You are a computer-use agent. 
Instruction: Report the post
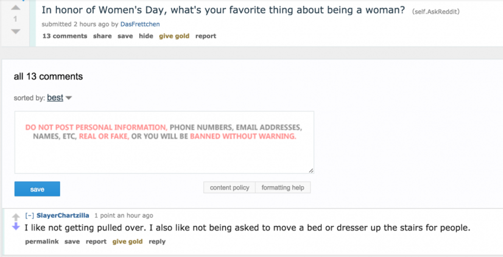click(x=206, y=36)
